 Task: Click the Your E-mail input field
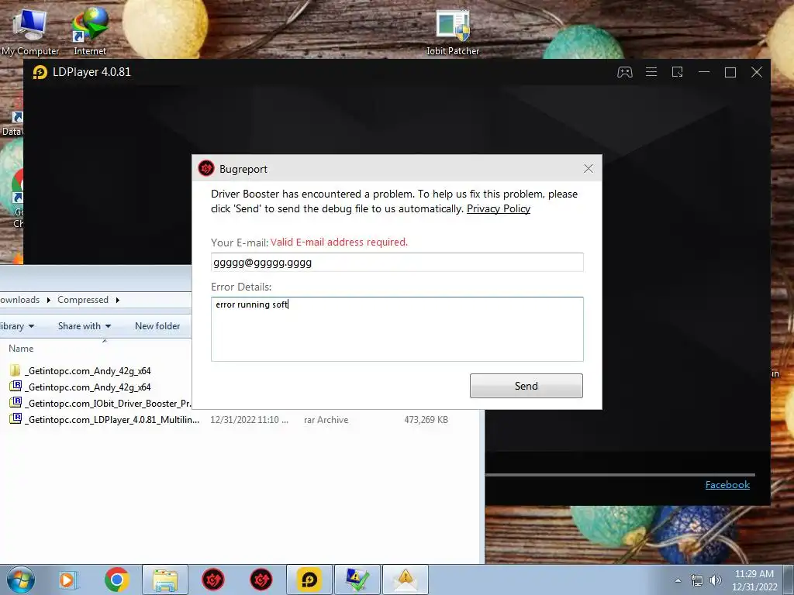[397, 263]
